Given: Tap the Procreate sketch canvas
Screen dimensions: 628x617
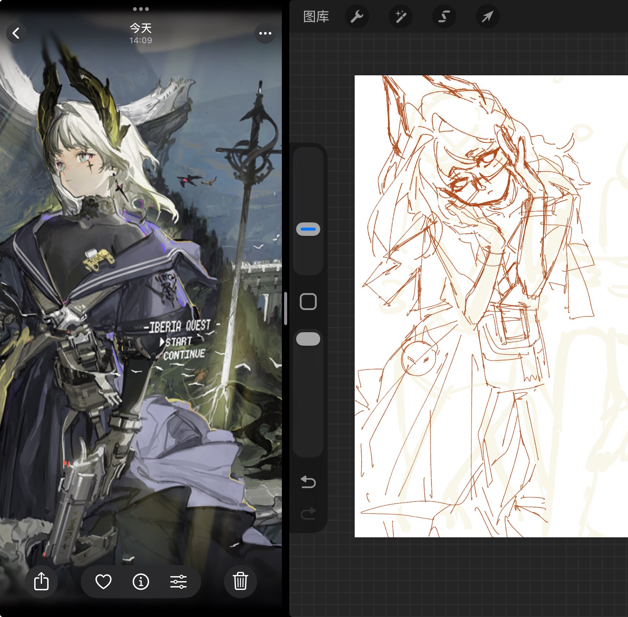Looking at the screenshot, I should click(491, 306).
